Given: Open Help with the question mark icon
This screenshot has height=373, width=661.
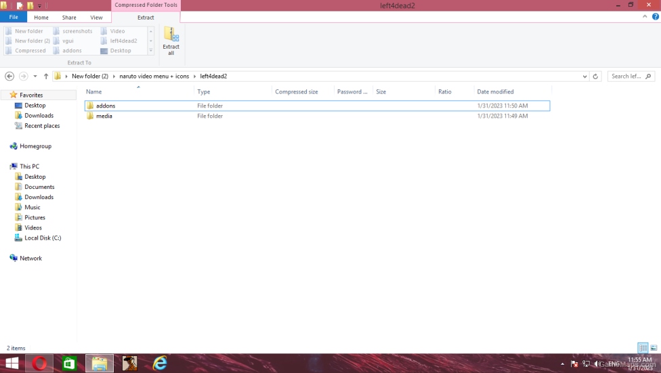Looking at the screenshot, I should point(656,17).
